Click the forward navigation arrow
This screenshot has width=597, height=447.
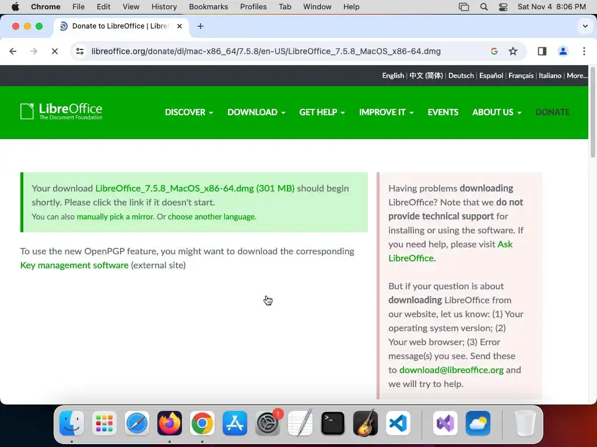(x=34, y=51)
